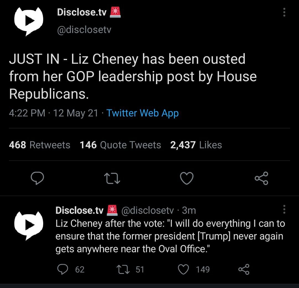
Task: Click Disclose.tv display name in reply tweet
Action: pyautogui.click(x=79, y=210)
